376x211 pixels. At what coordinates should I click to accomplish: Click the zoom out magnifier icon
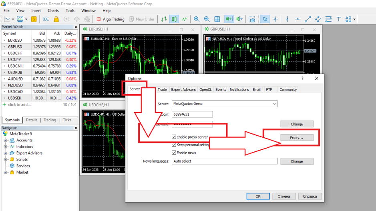207,19
